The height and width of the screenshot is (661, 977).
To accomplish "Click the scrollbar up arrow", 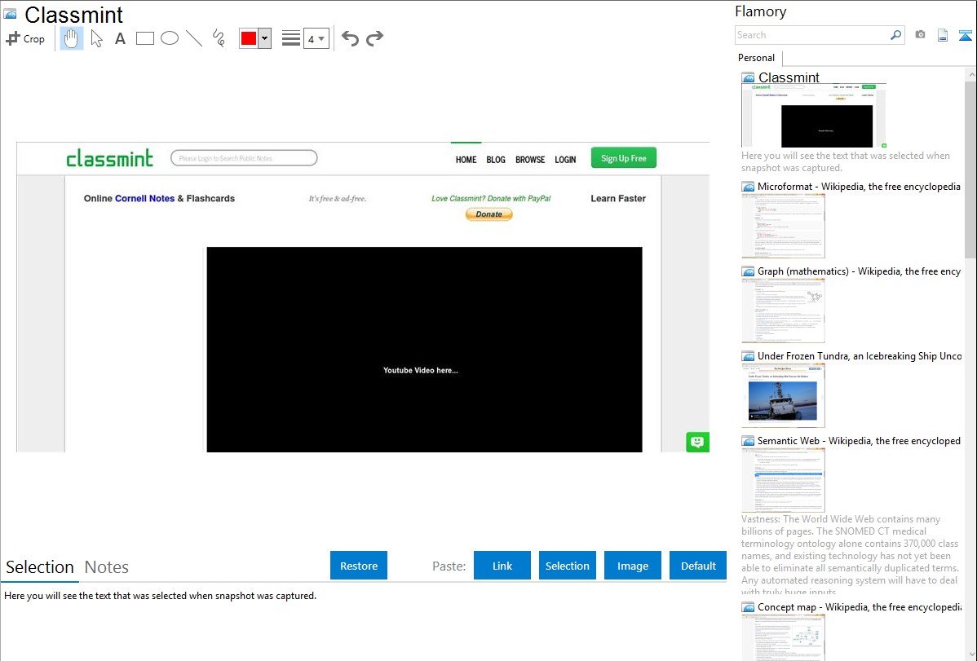I will (970, 74).
